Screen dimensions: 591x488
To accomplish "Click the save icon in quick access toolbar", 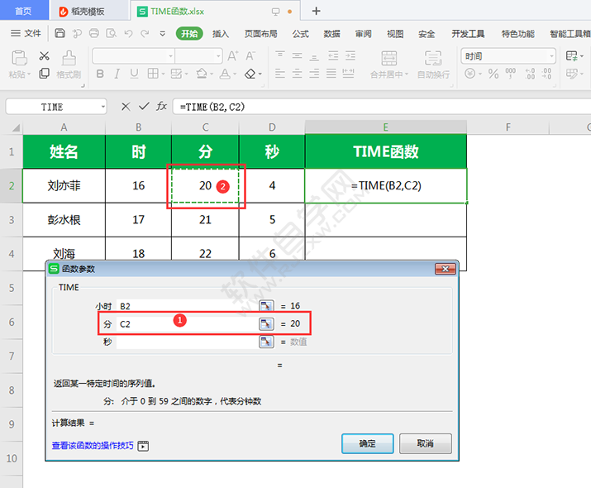I will click(60, 34).
